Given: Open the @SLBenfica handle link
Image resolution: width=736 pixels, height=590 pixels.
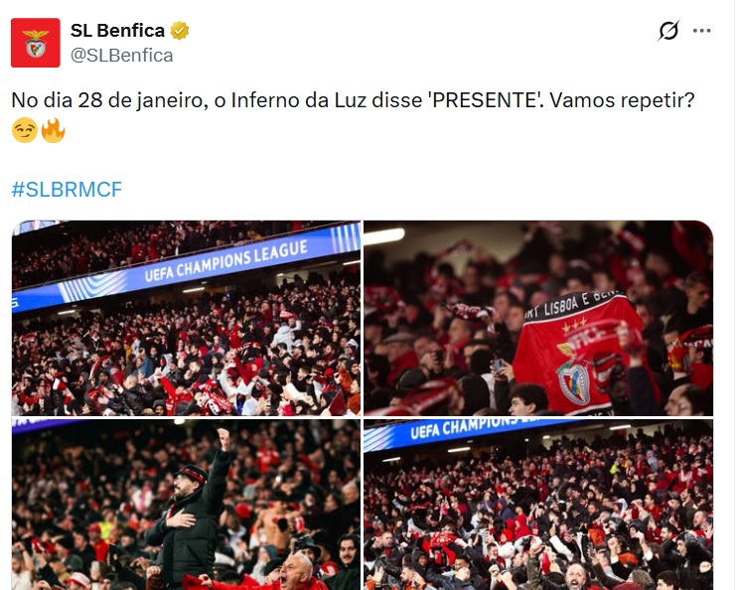Looking at the screenshot, I should tap(121, 56).
